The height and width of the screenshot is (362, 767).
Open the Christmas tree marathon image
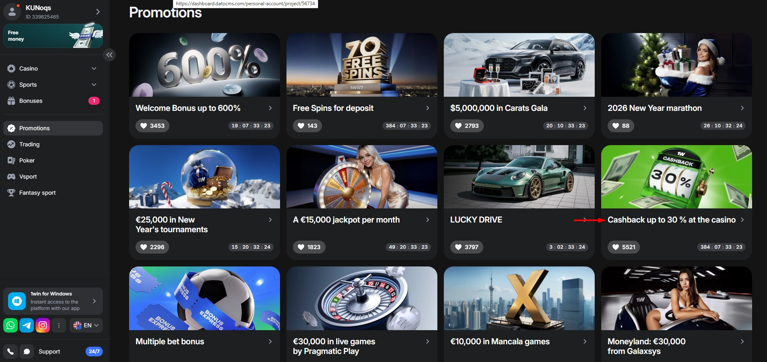coord(677,65)
